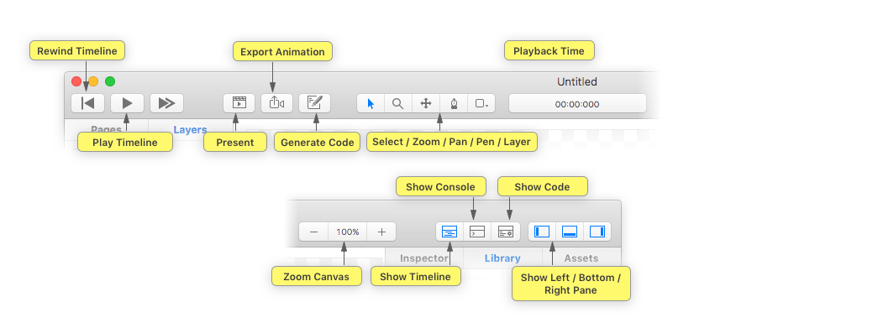The image size is (878, 323).
Task: Toggle the right pane visibility
Action: [x=597, y=232]
